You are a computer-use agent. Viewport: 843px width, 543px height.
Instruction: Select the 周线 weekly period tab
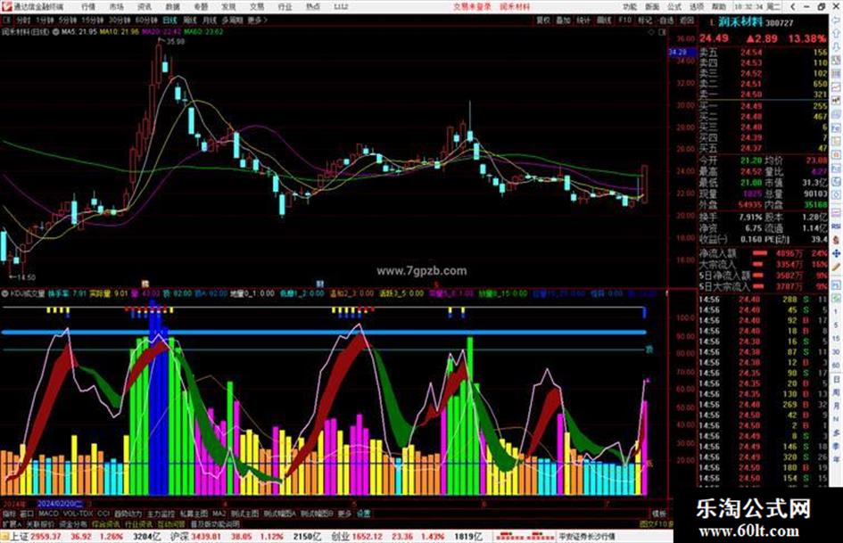(190, 20)
